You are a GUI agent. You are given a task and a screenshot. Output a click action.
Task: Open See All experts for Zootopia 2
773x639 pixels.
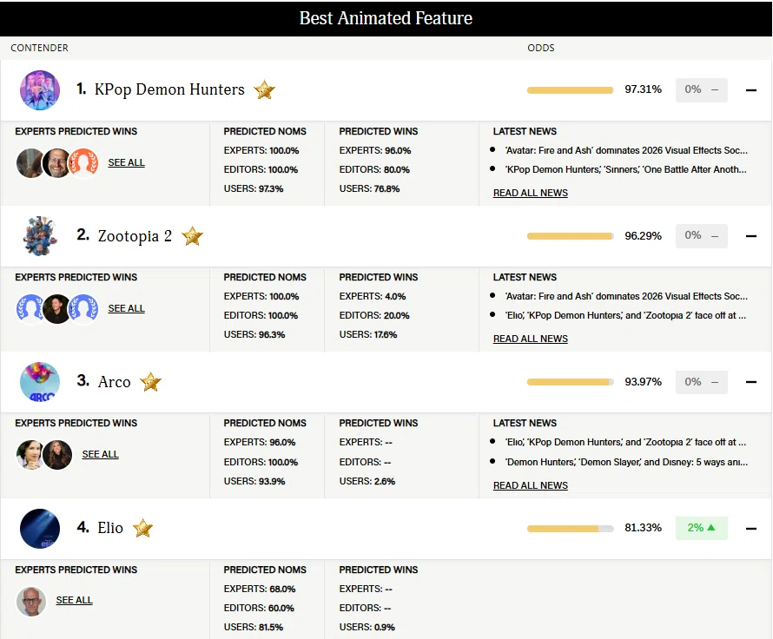[126, 308]
